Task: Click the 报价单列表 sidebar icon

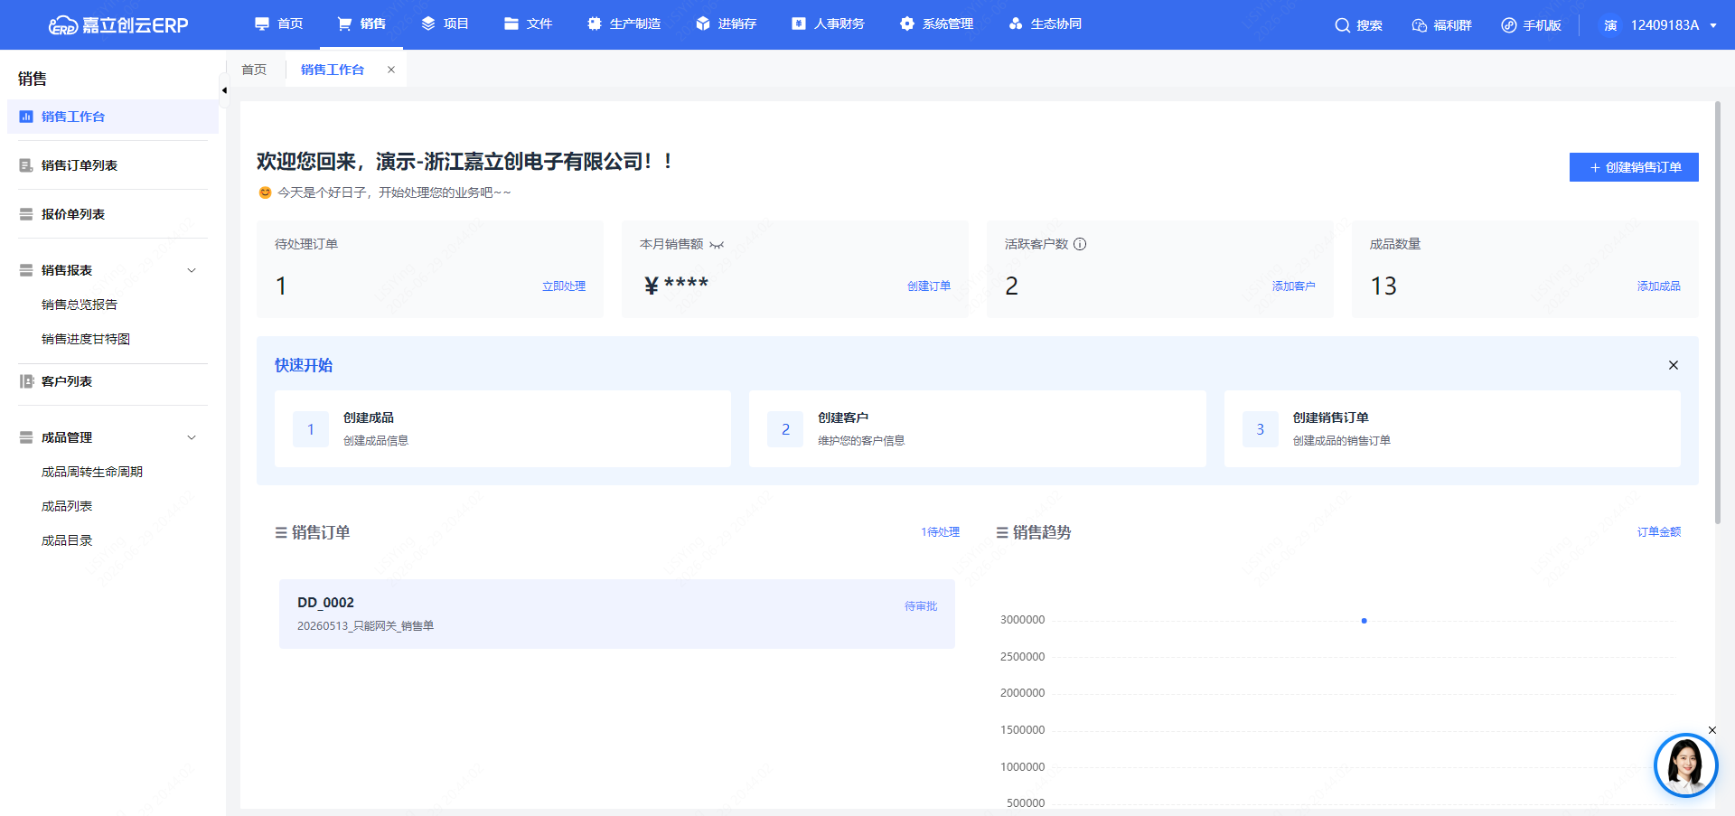Action: point(26,214)
